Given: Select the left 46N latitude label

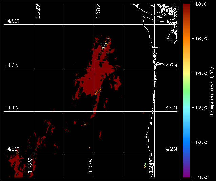Looking at the screenshot, I should tap(13, 65).
